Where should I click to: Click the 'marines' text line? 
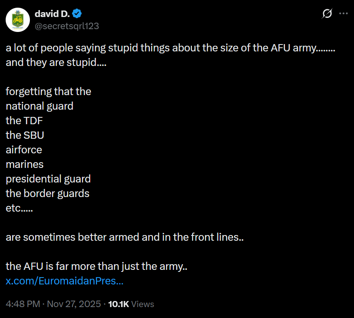pyautogui.click(x=25, y=164)
